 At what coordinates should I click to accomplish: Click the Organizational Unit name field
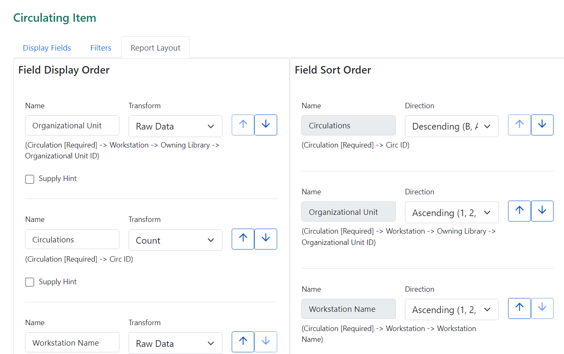(x=72, y=125)
